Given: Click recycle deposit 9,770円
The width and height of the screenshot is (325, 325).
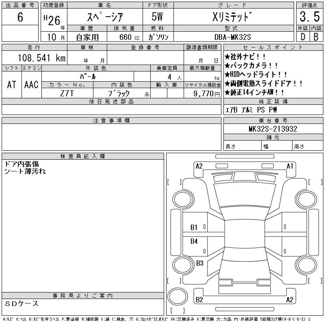Looking at the screenshot, I should (206, 94).
